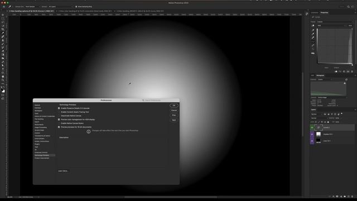The width and height of the screenshot is (357, 201).
Task: Select the Eyedropper tool in the toolbar
Action: coord(3,33)
